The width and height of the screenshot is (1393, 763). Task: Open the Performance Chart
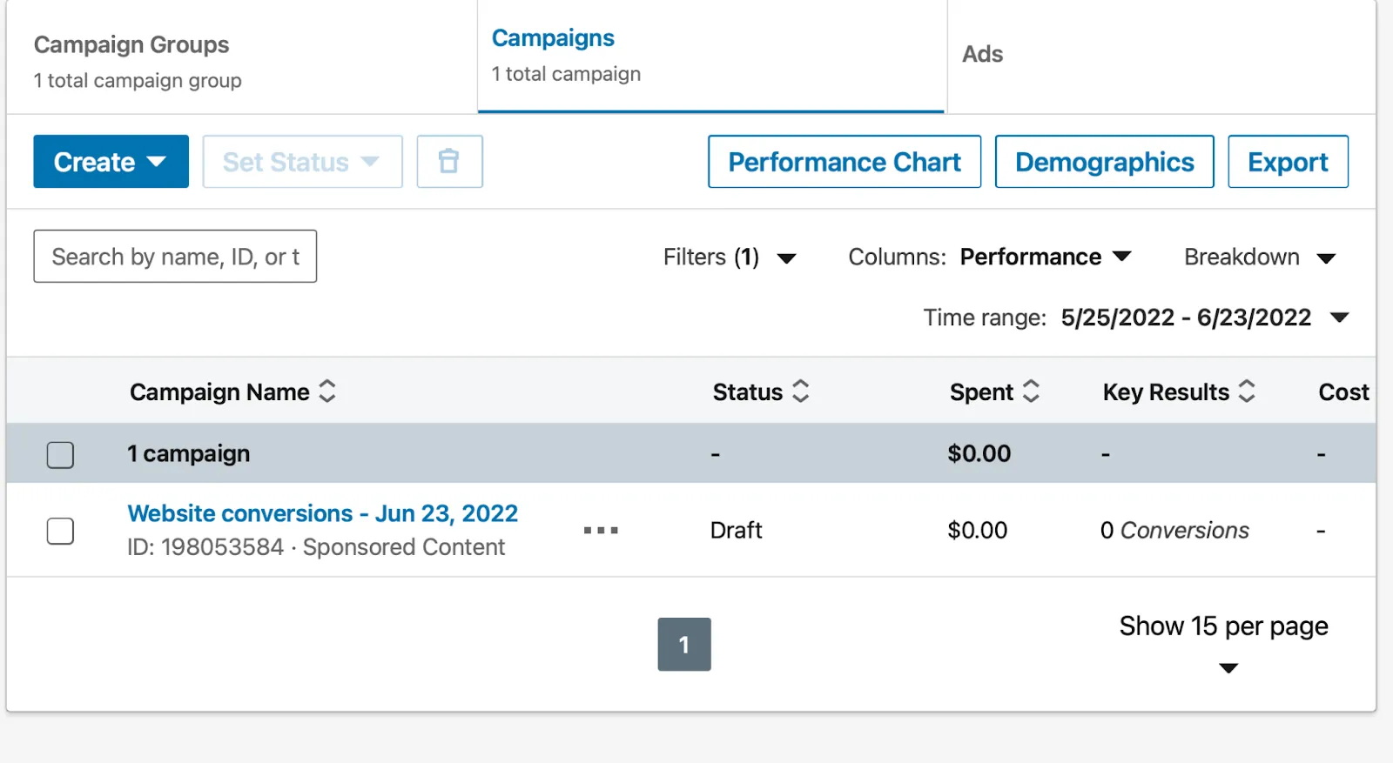[844, 162]
